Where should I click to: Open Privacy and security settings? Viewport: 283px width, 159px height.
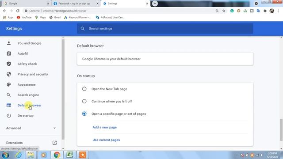coord(33,74)
